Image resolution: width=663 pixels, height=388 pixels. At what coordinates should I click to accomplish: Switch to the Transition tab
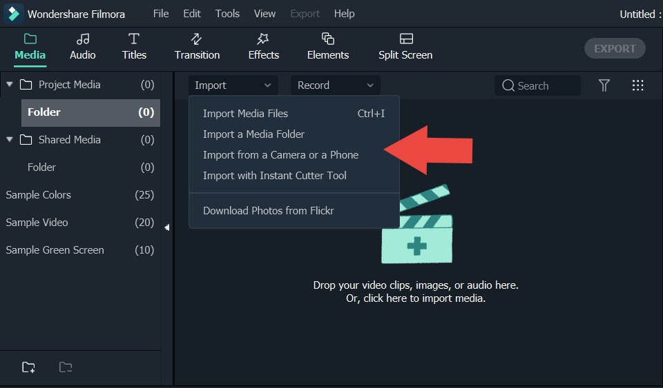197,47
